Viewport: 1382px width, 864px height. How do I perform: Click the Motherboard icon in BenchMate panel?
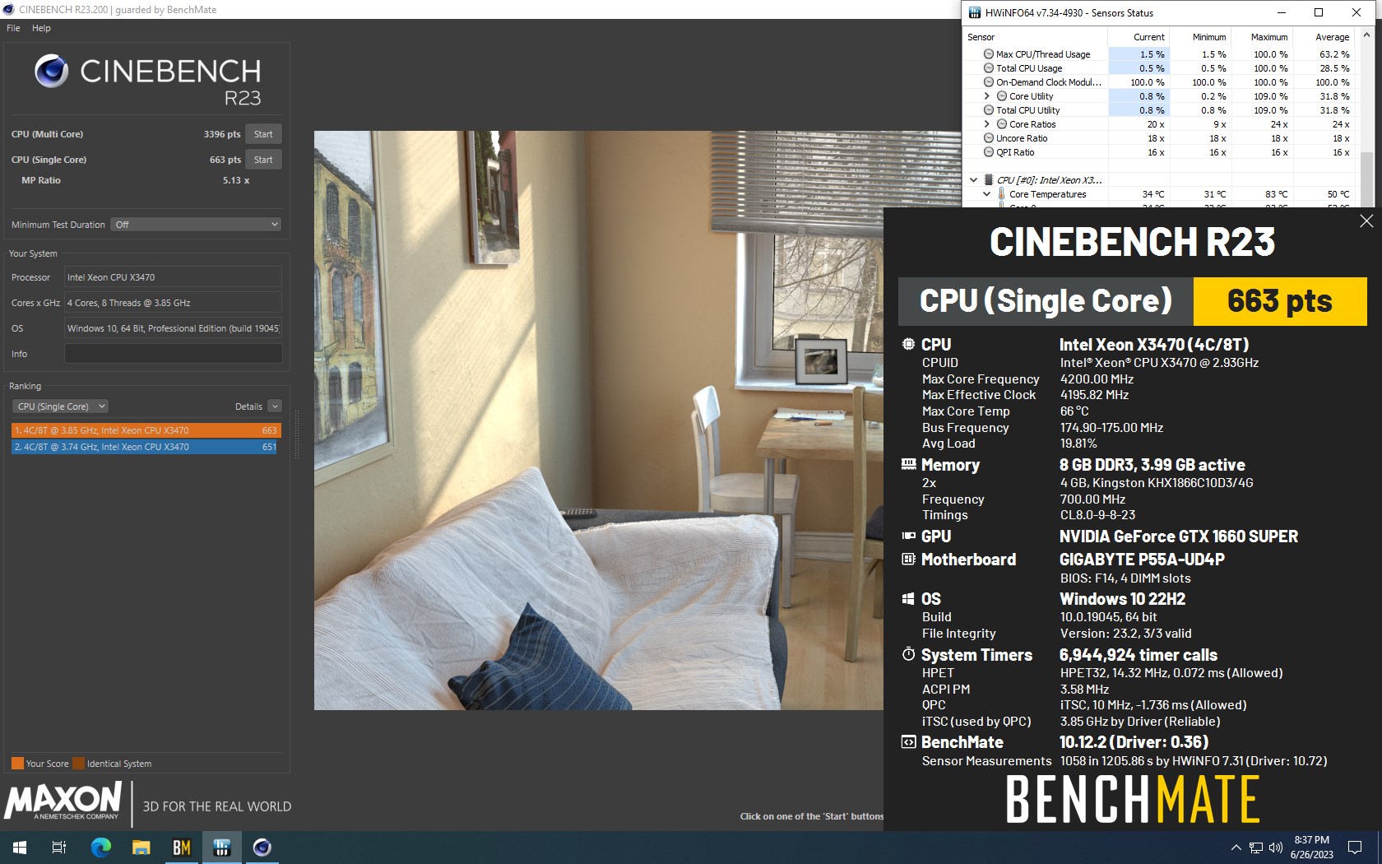(908, 559)
